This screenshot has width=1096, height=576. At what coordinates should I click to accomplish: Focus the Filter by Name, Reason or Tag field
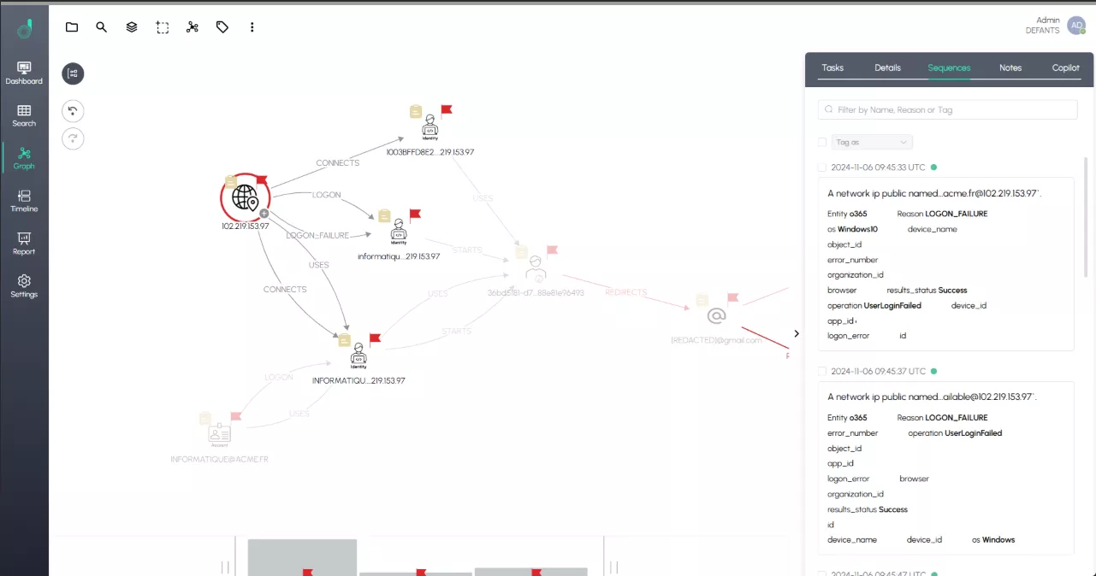tap(947, 109)
